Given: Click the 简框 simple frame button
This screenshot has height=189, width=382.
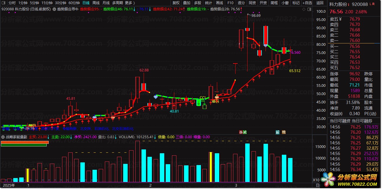Looking at the screenshot, I should point(274,3).
